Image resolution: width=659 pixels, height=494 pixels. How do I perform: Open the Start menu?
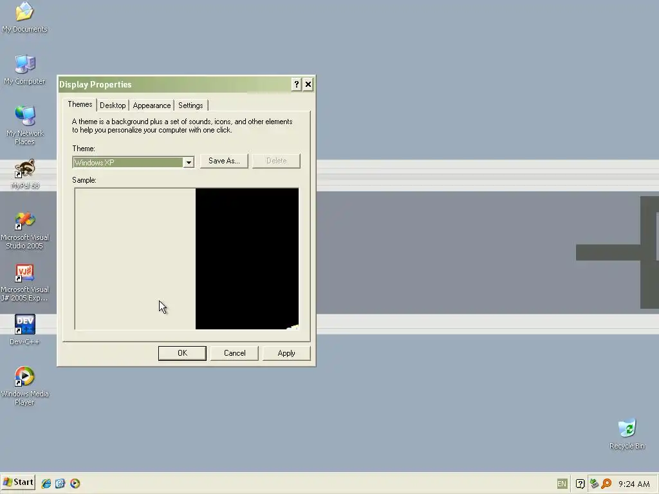[x=18, y=482]
